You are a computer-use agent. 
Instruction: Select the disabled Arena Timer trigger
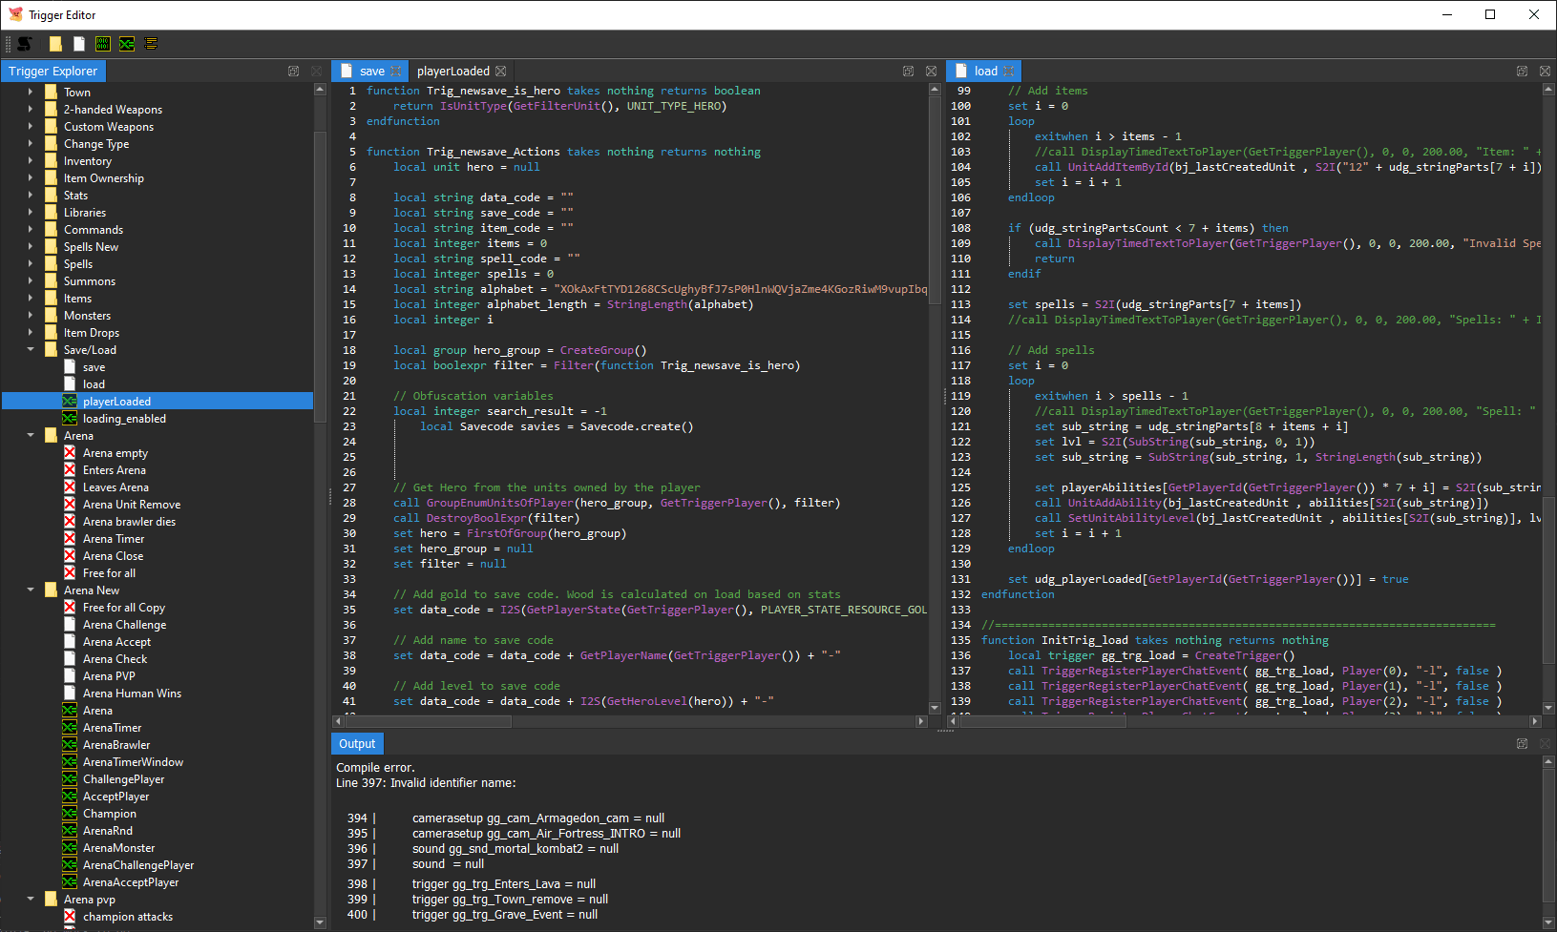pos(113,539)
